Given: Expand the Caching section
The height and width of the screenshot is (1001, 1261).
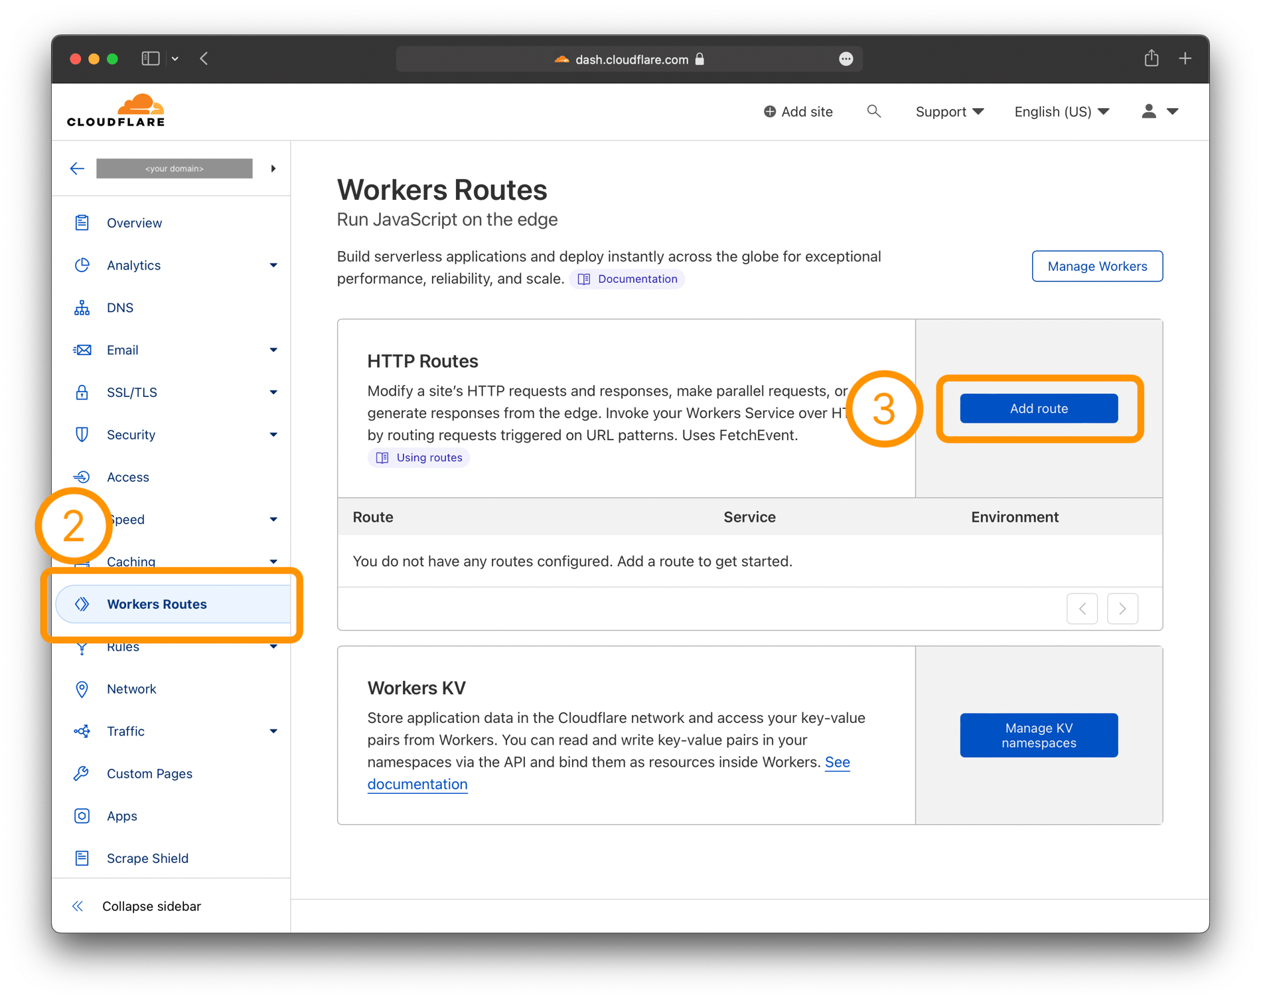Looking at the screenshot, I should pos(273,561).
